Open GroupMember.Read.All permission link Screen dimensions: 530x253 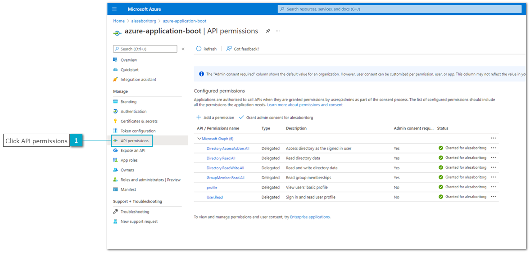click(226, 178)
